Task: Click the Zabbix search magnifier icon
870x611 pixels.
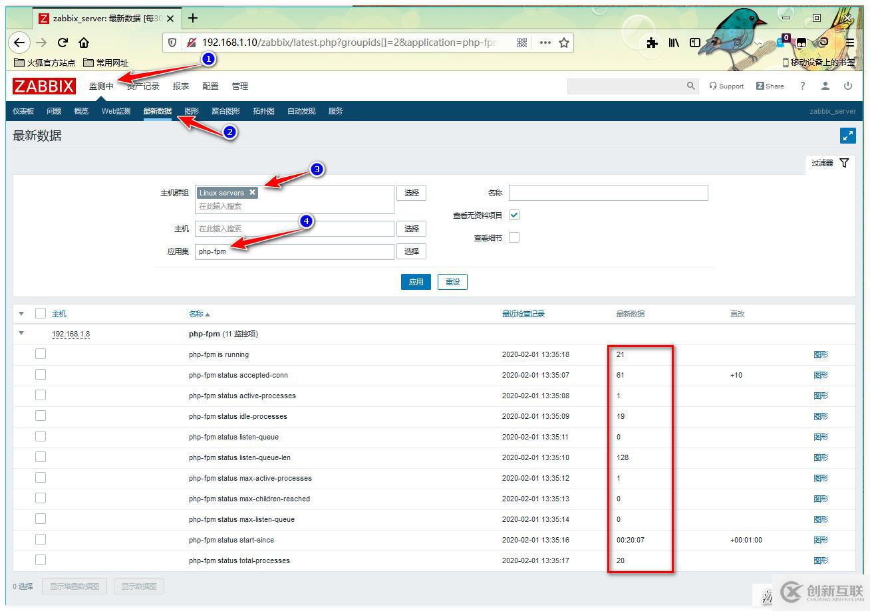Action: 690,86
